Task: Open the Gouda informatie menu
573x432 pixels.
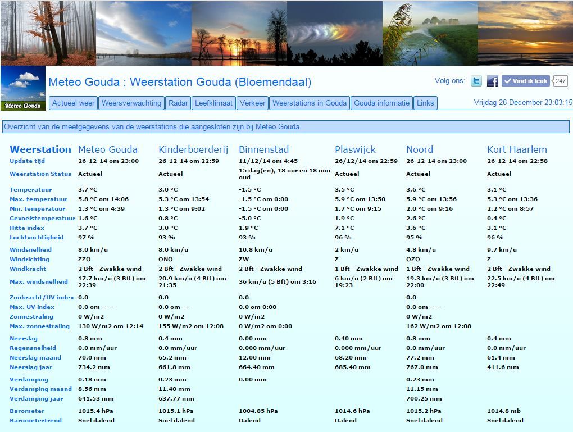Action: tap(382, 103)
